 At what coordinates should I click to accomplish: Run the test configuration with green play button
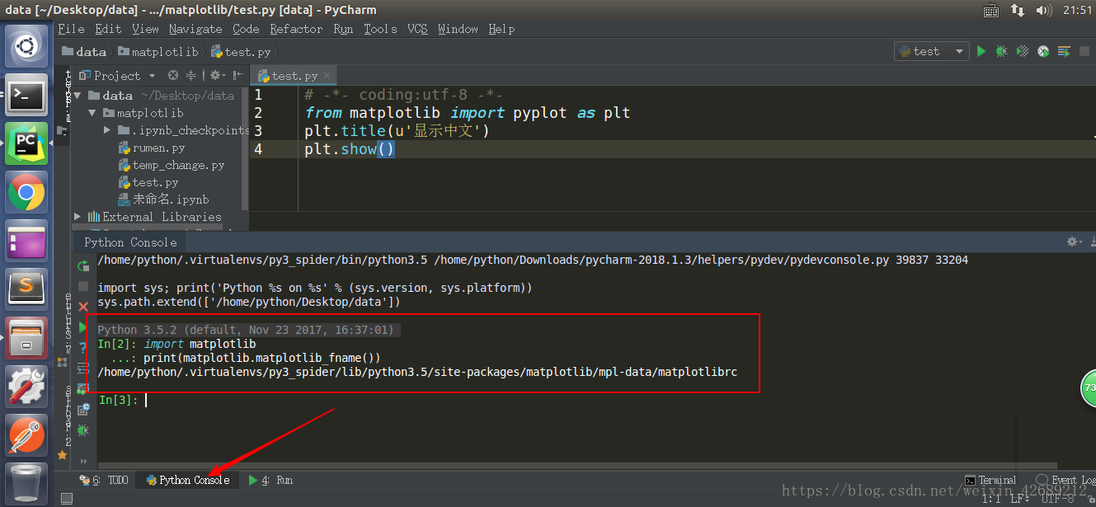click(x=981, y=51)
